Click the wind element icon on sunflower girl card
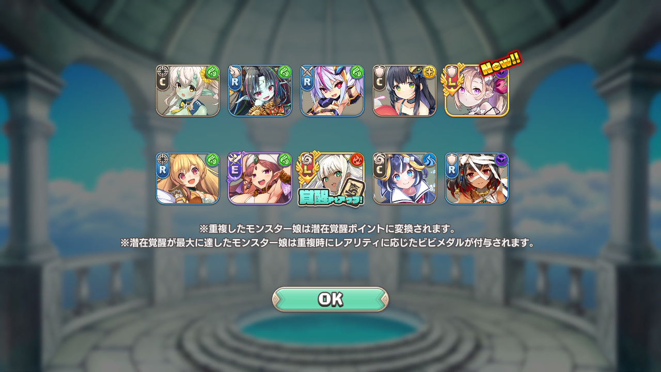The width and height of the screenshot is (661, 372). coord(212,72)
